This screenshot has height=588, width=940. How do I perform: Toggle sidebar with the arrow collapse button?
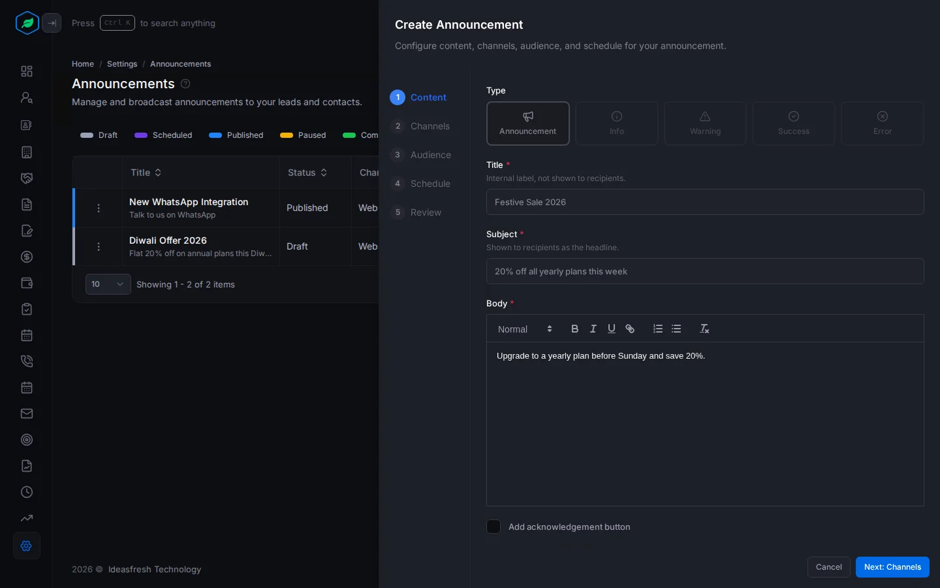(52, 23)
